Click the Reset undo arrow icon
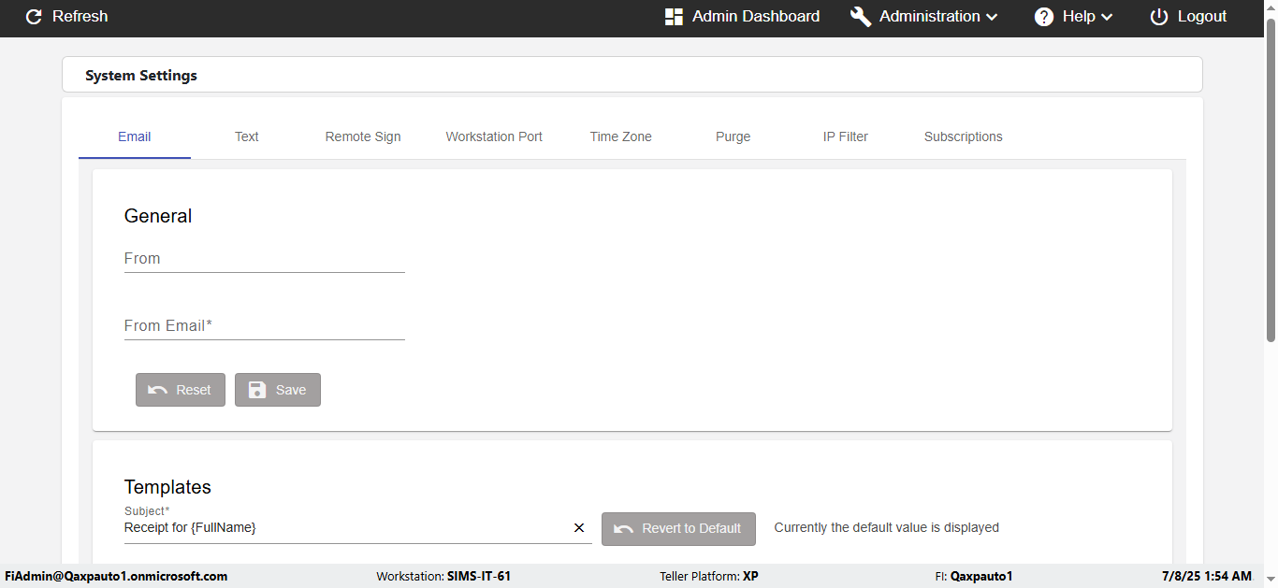 [x=158, y=390]
